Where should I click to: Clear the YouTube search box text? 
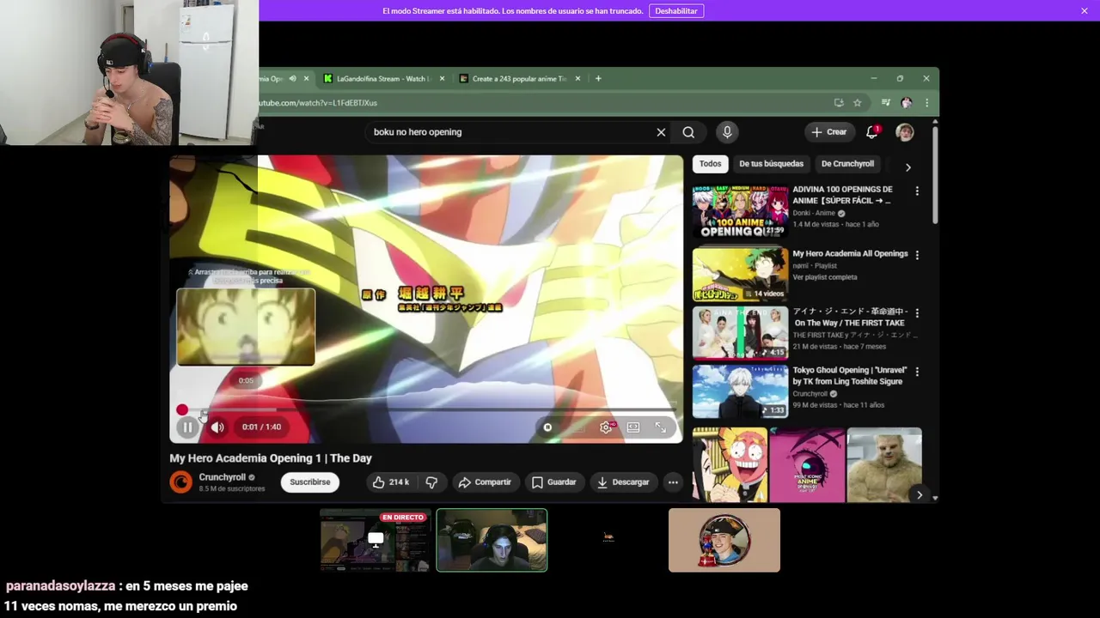tap(661, 132)
